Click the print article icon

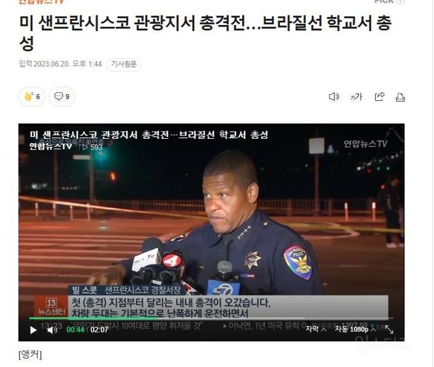tap(400, 98)
